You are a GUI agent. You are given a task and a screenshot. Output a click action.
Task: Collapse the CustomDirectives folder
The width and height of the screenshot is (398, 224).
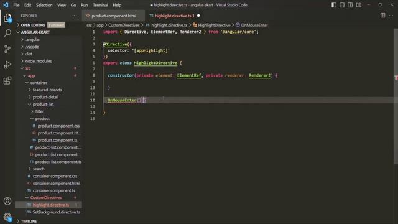click(46, 198)
